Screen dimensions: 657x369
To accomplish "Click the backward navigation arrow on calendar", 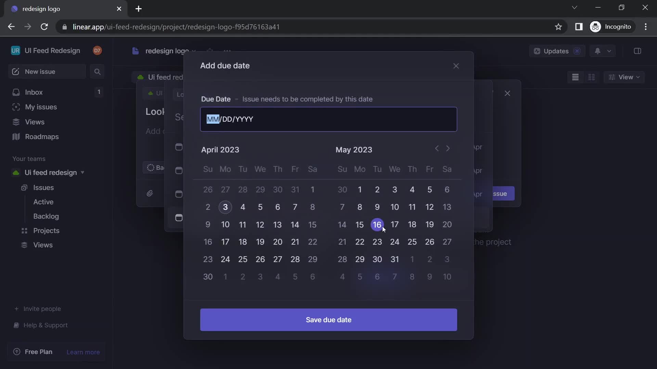I will (436, 148).
